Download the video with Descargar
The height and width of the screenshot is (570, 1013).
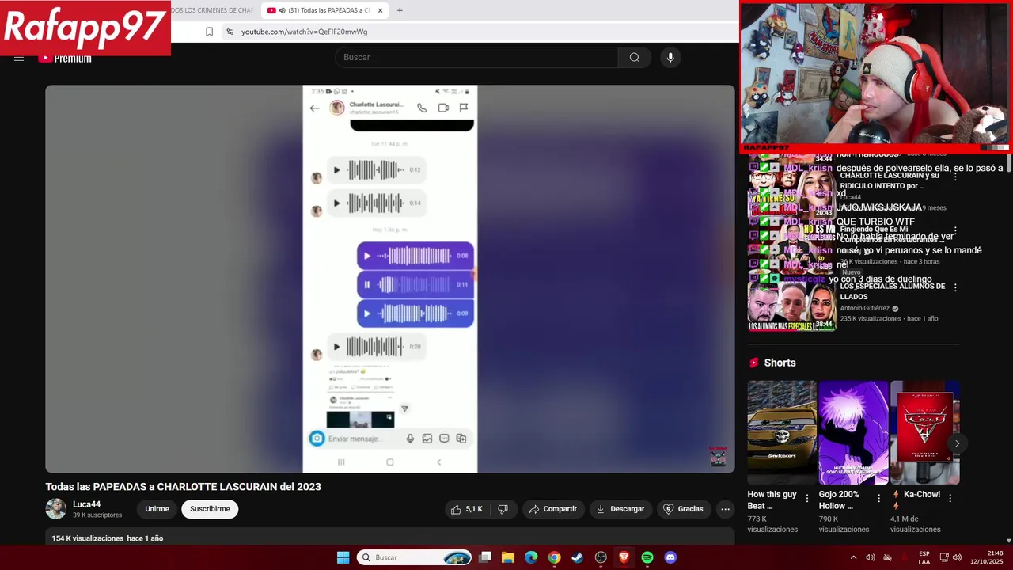[x=620, y=509]
